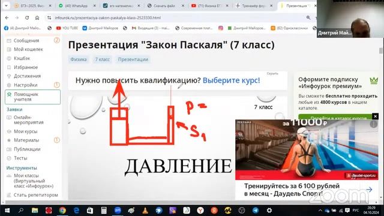Viewport: 384px width, 216px height.
Task: Open the Facebook Дмитрий Майоров bookmark
Action: [x=23, y=28]
